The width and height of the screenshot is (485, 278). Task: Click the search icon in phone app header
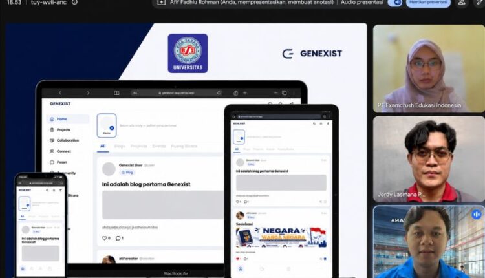[x=47, y=190]
